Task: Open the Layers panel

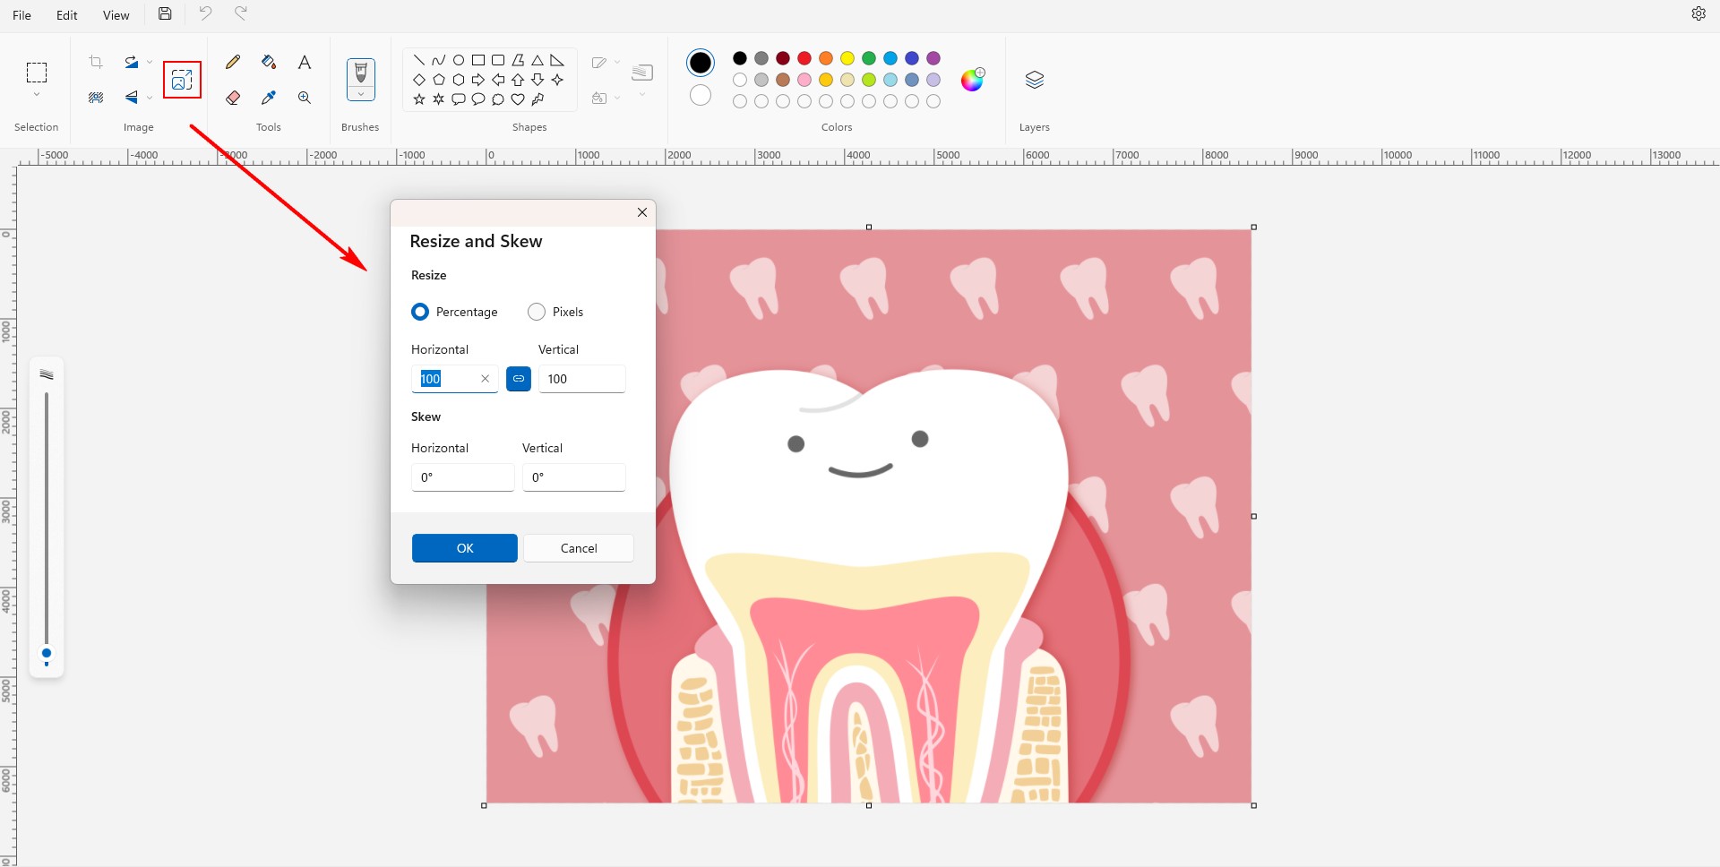Action: [1034, 80]
